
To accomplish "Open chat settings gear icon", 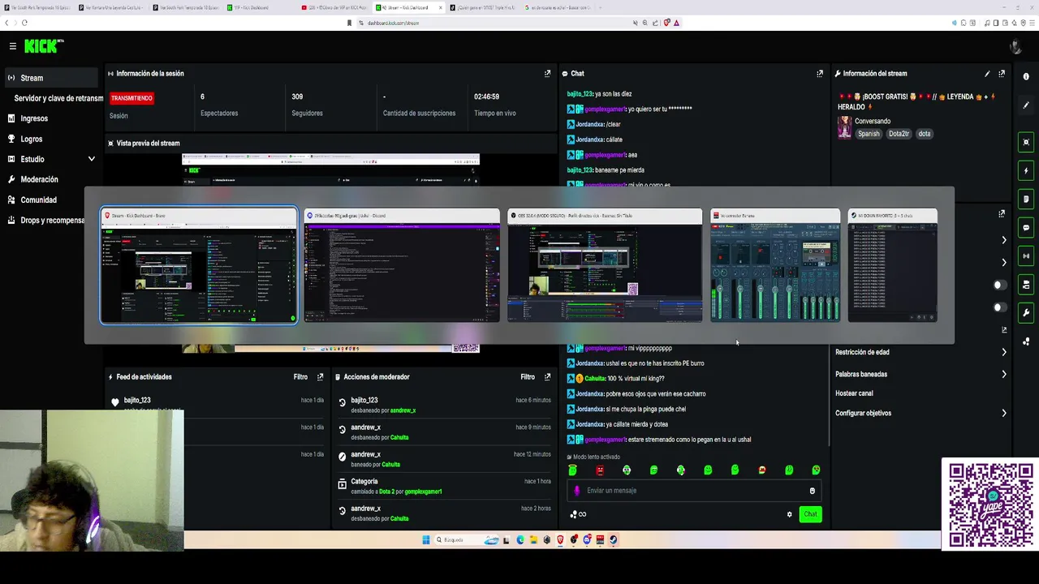I will [789, 514].
